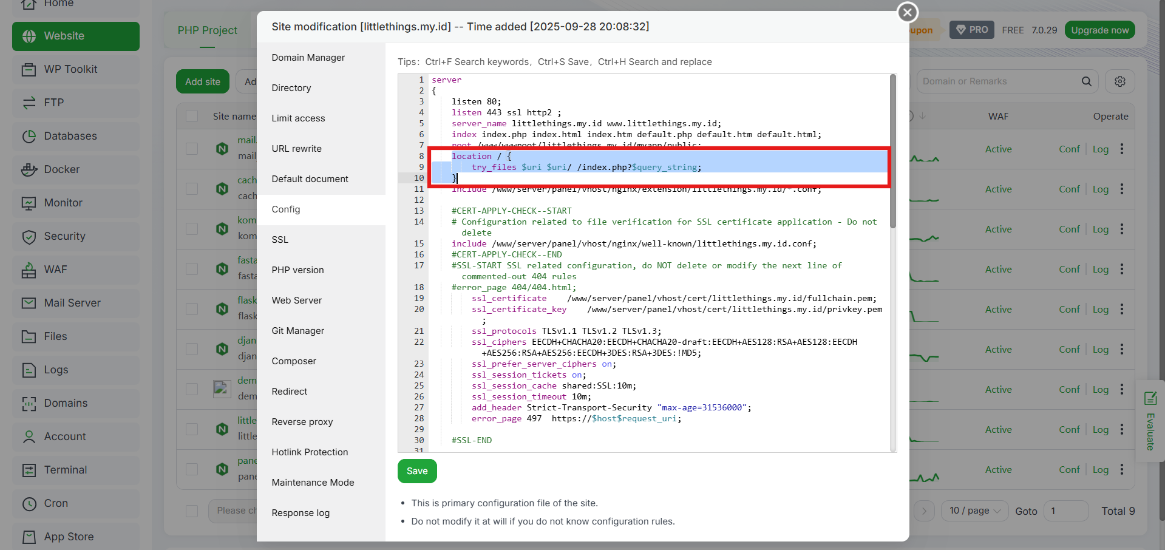Screen dimensions: 1165x550
Task: Click the Goto page number field
Action: [x=1065, y=511]
